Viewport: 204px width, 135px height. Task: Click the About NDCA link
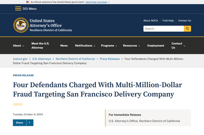click(150, 21)
